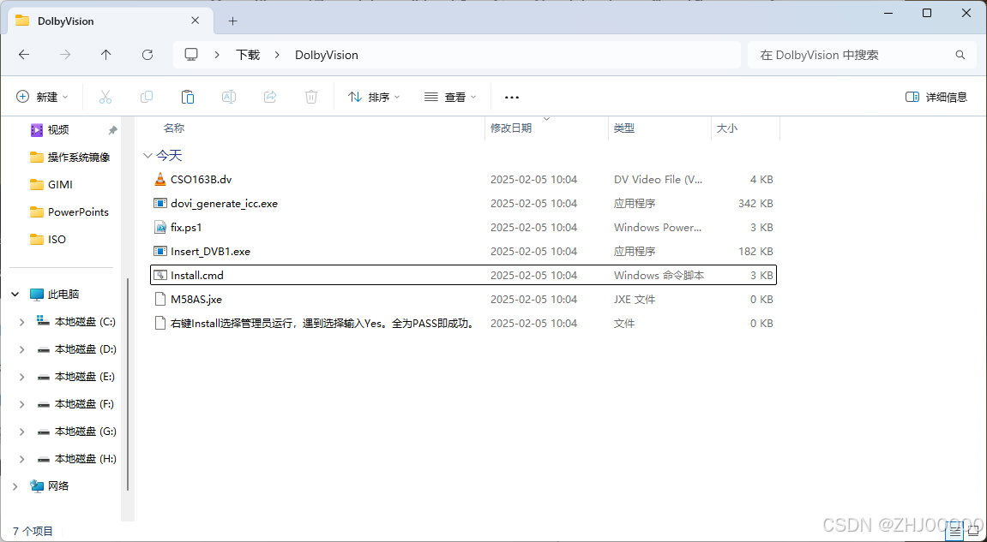987x542 pixels.
Task: Sort by the 名称 column header
Action: click(x=174, y=128)
